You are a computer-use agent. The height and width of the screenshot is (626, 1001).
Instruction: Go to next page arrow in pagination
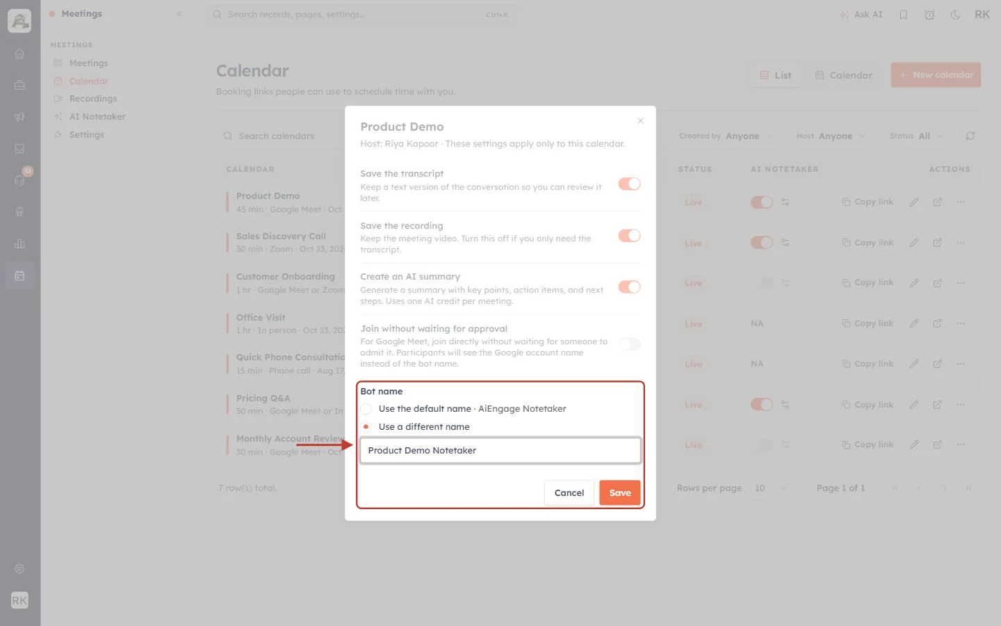(x=944, y=488)
